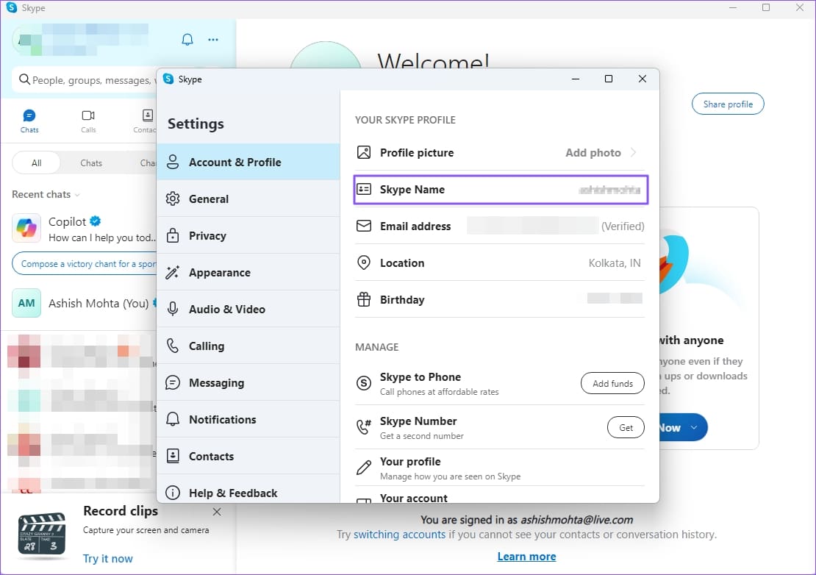Image resolution: width=816 pixels, height=575 pixels.
Task: Select the All filter pill
Action: point(36,163)
